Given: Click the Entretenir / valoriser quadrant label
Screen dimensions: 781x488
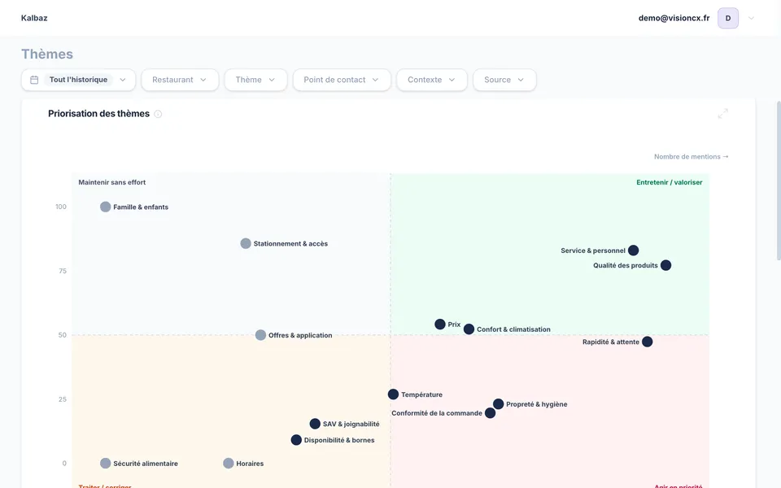Looking at the screenshot, I should click(670, 182).
